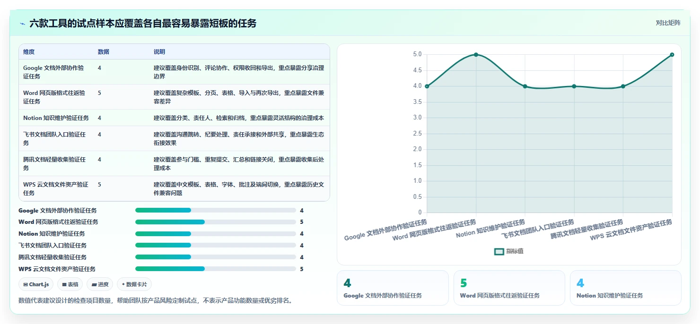
Task: Click the 2.5 y-axis tick label
Action: [417, 134]
